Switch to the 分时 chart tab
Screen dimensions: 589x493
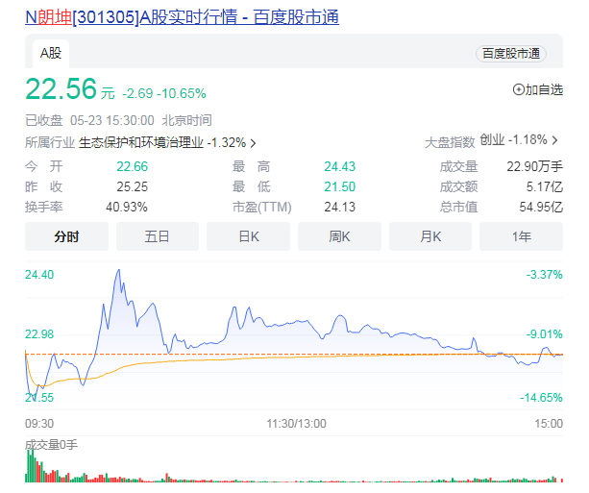coord(66,236)
